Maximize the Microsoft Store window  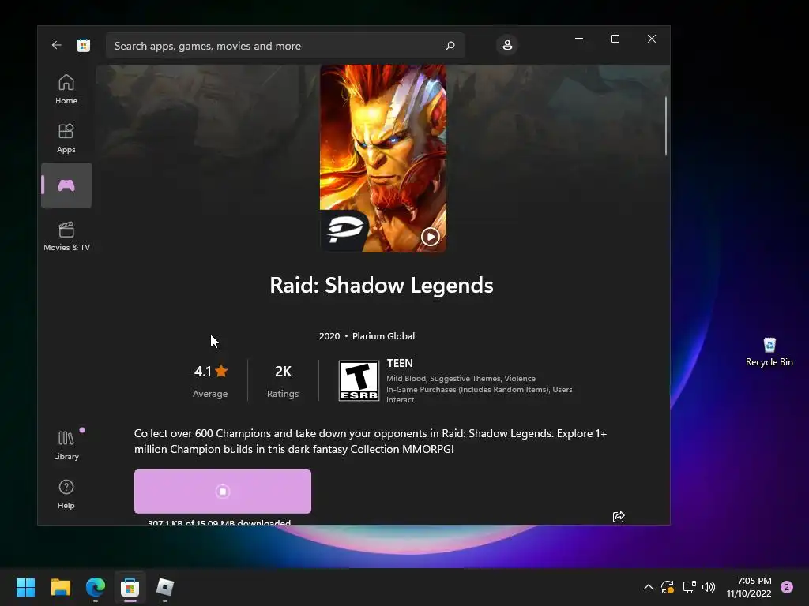615,39
